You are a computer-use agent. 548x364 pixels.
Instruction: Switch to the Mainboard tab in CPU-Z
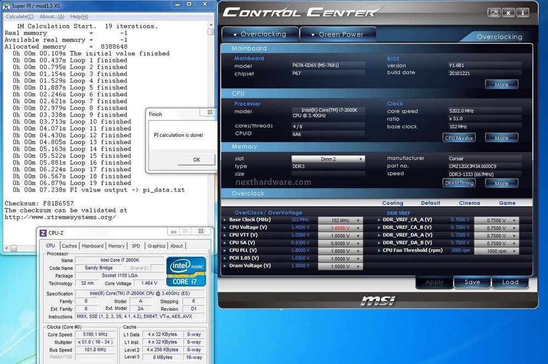93,246
